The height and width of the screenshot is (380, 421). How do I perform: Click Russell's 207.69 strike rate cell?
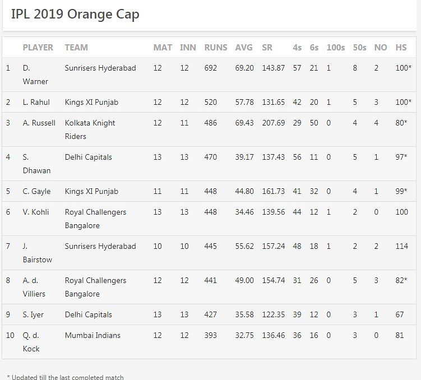tap(274, 123)
